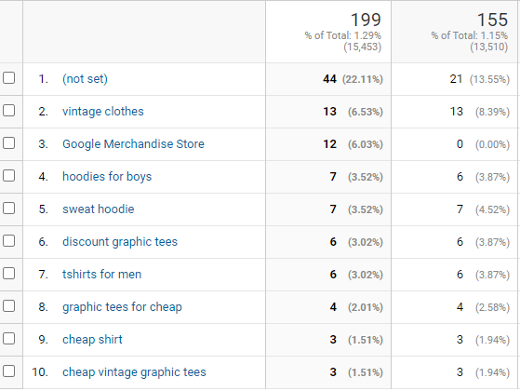520x391 pixels.
Task: Open hoodies for boys keyword
Action: [107, 177]
